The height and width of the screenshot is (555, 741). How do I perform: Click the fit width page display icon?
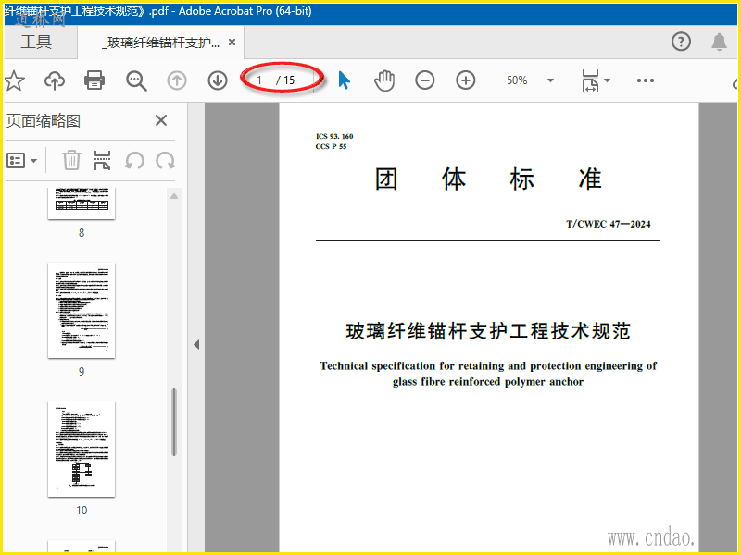pos(590,80)
